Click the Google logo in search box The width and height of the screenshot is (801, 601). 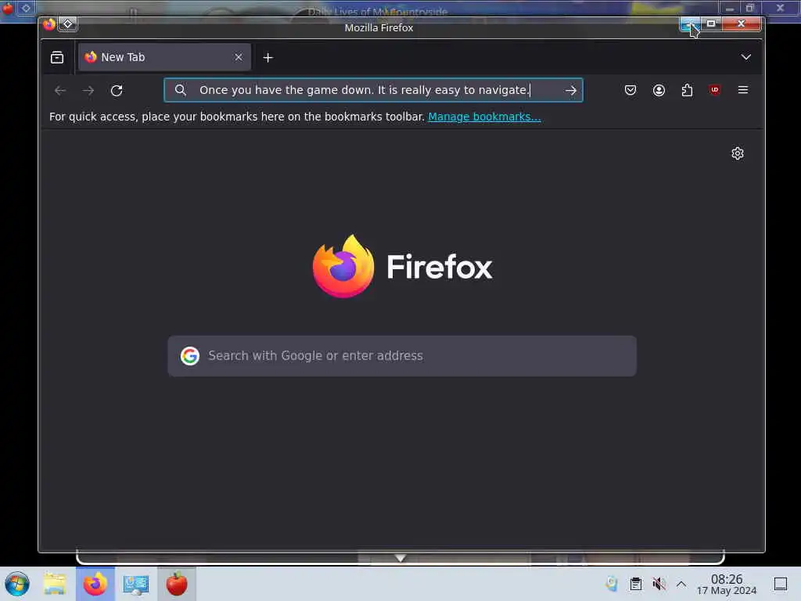coord(190,356)
